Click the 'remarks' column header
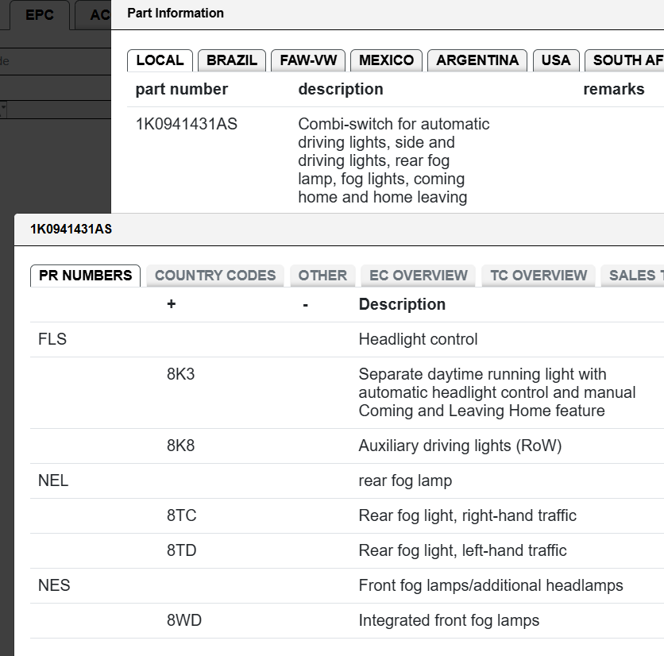Image resolution: width=664 pixels, height=656 pixels. pos(614,90)
